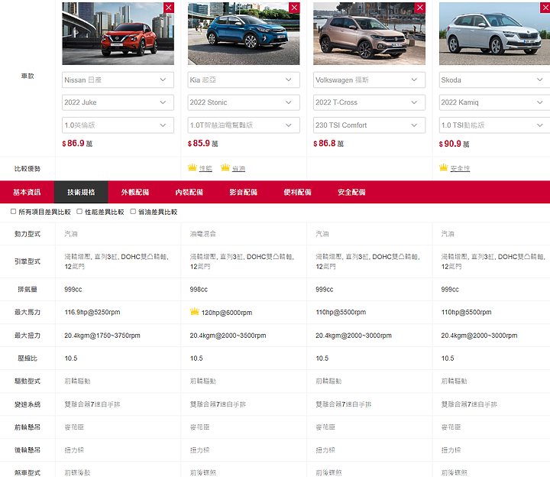
Task: Click the blue Kia Stonic photo
Action: pos(244,34)
